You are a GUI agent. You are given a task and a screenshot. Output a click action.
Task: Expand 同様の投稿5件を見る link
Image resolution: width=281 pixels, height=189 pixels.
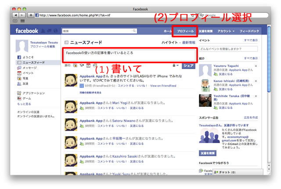[90, 93]
